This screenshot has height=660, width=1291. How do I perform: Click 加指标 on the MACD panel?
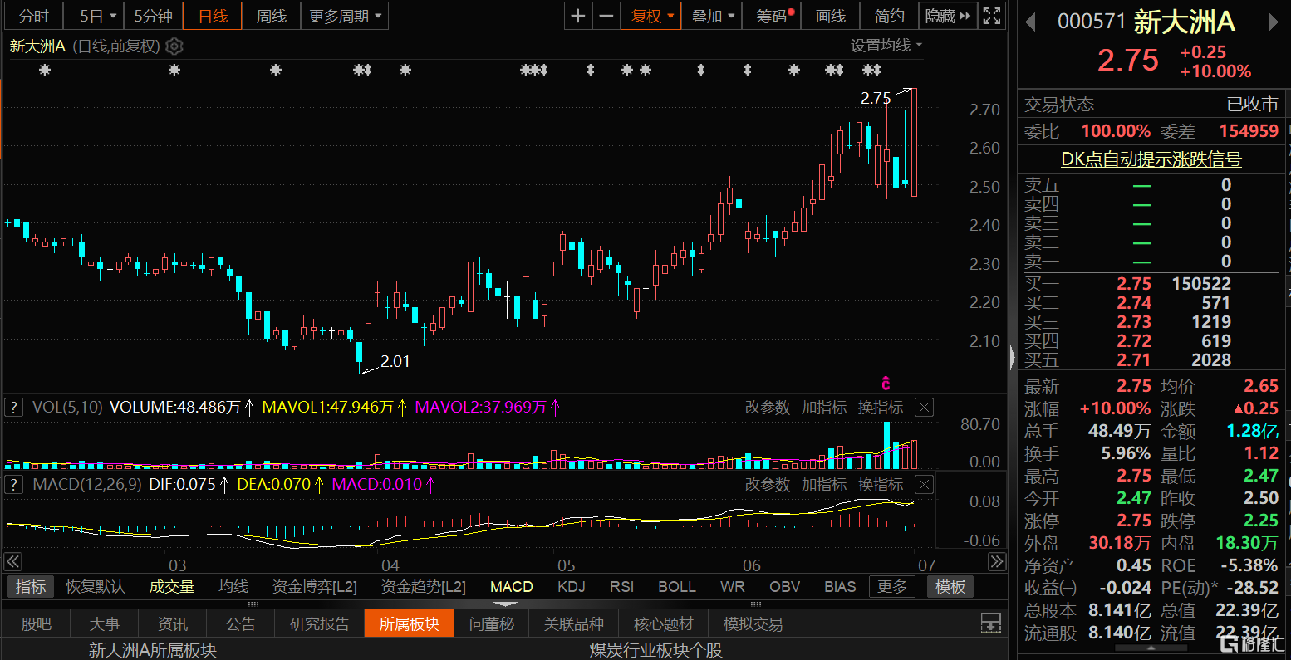824,484
